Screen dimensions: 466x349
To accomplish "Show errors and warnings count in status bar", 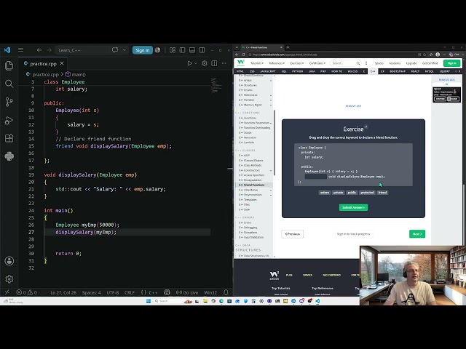I will 26,292.
